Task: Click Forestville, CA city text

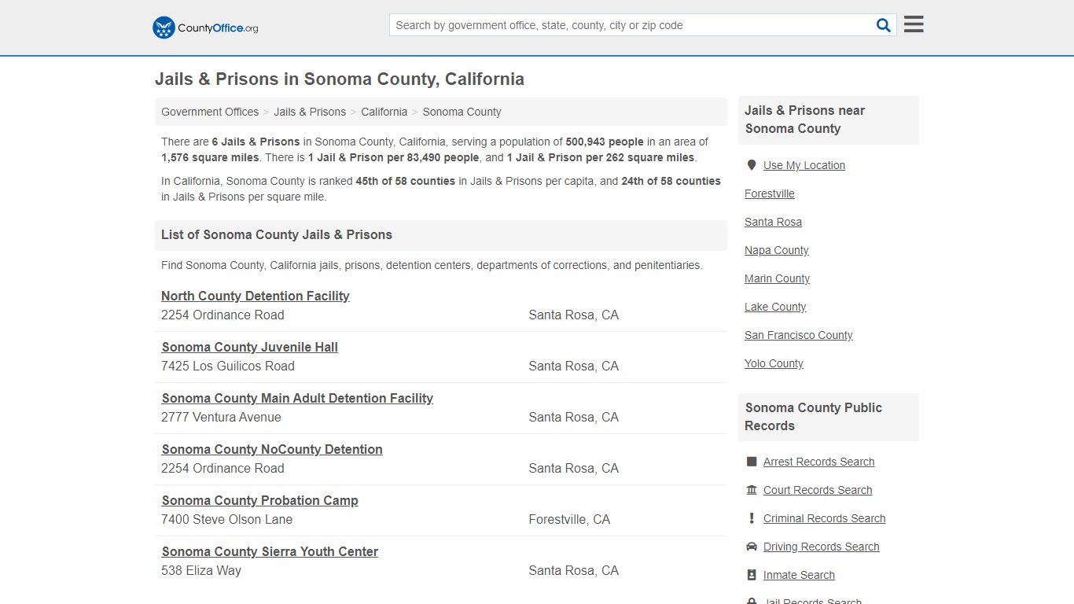Action: tap(569, 519)
